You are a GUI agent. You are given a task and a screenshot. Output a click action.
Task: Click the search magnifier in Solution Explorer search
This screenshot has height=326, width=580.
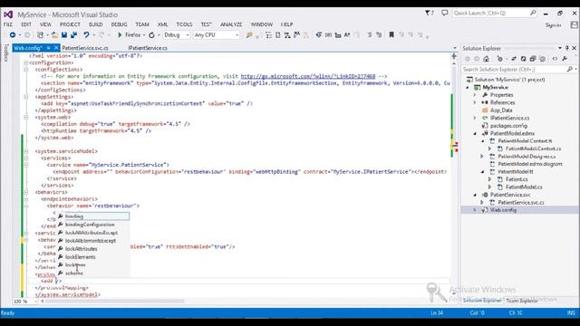(570, 69)
